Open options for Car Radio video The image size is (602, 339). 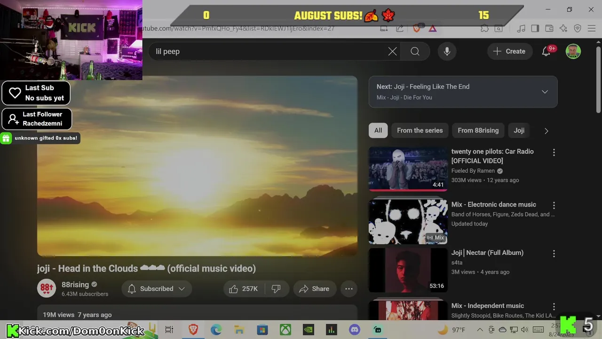pos(554,153)
